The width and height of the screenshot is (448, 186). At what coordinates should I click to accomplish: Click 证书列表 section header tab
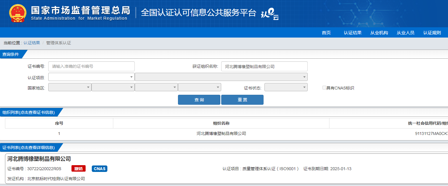click(29, 148)
